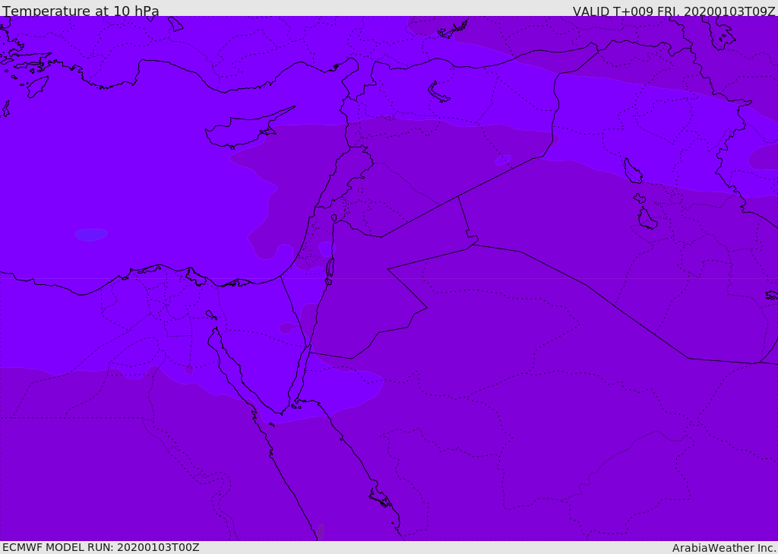Click the dark purple shading over Saudi Arabia
The image size is (778, 554).
[532, 426]
